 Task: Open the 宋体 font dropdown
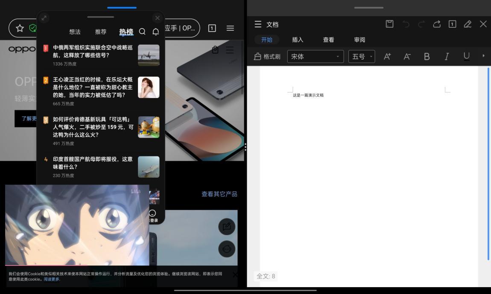point(316,57)
